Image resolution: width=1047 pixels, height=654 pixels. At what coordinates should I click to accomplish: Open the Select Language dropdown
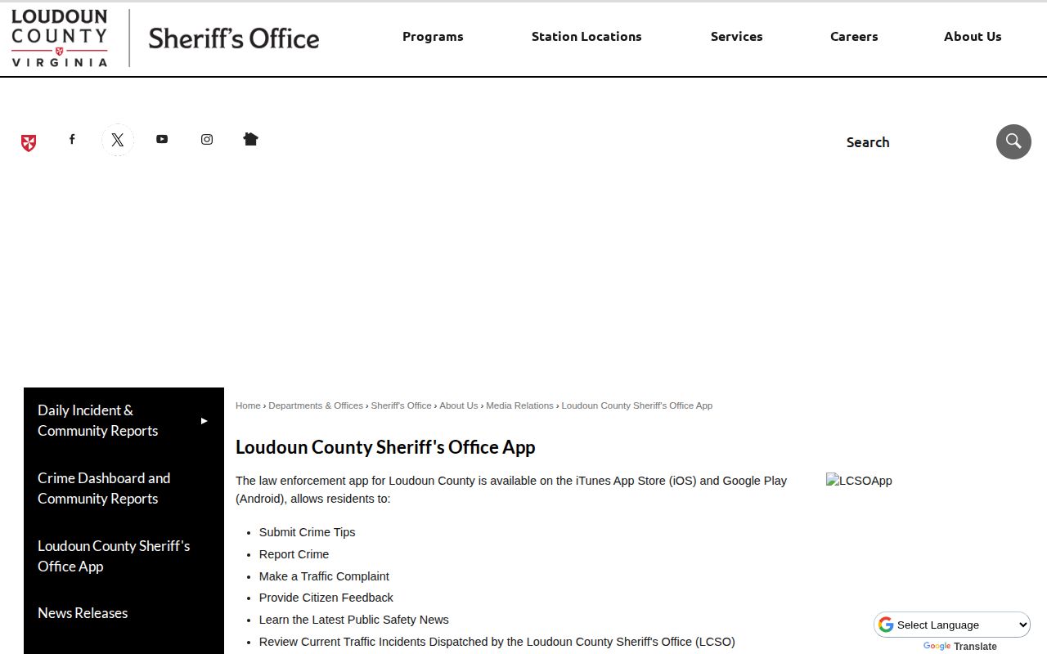pyautogui.click(x=952, y=625)
